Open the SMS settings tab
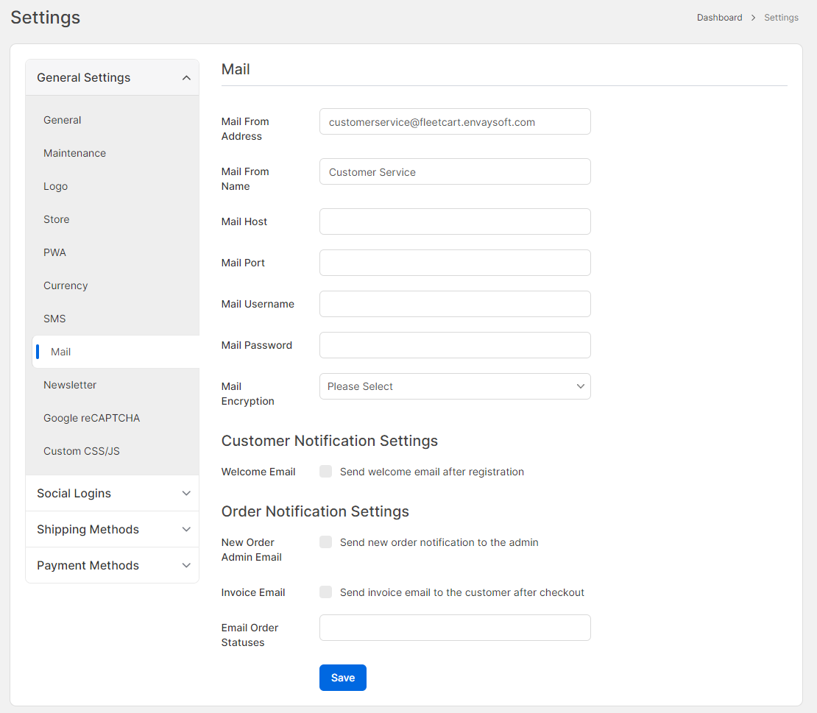Viewport: 817px width, 713px height. click(54, 319)
